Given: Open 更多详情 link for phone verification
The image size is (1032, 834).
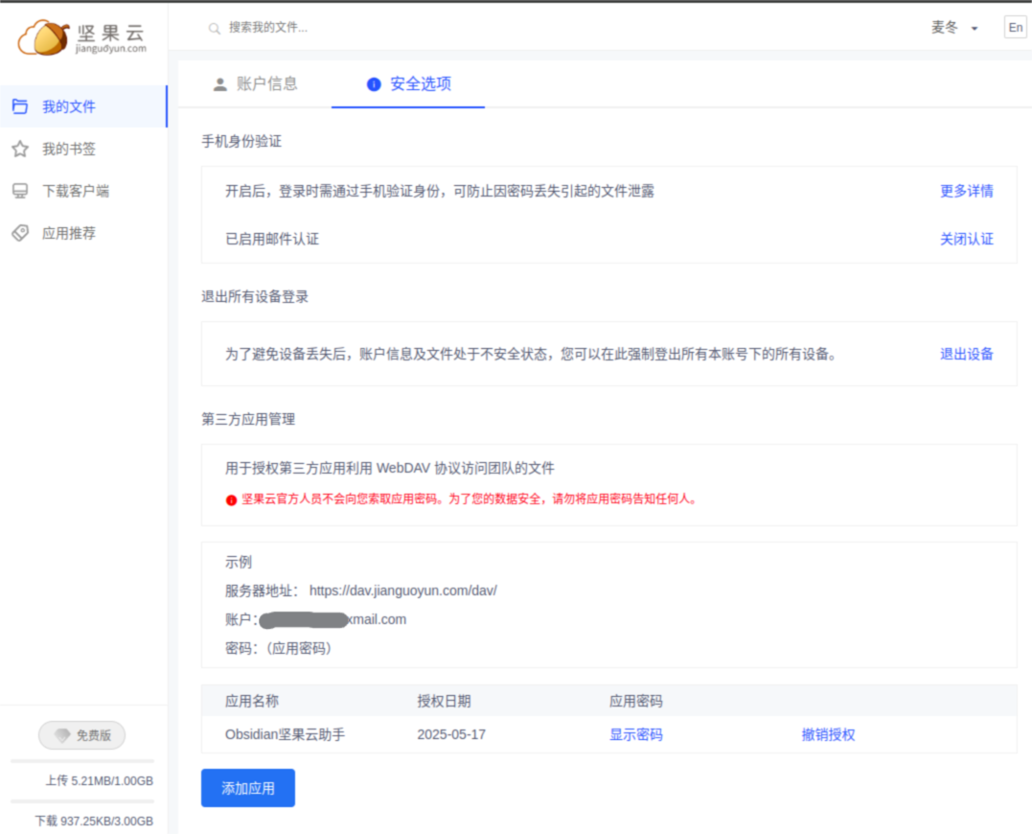Looking at the screenshot, I should coord(966,191).
